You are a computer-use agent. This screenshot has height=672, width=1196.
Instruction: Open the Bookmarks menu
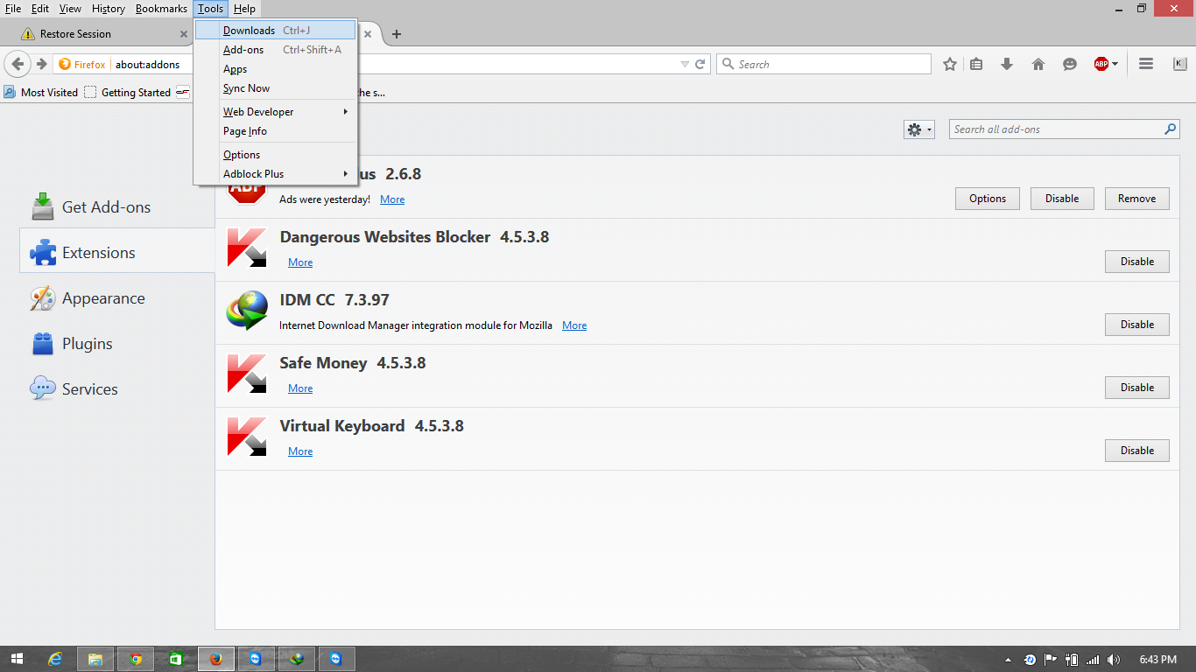click(161, 9)
